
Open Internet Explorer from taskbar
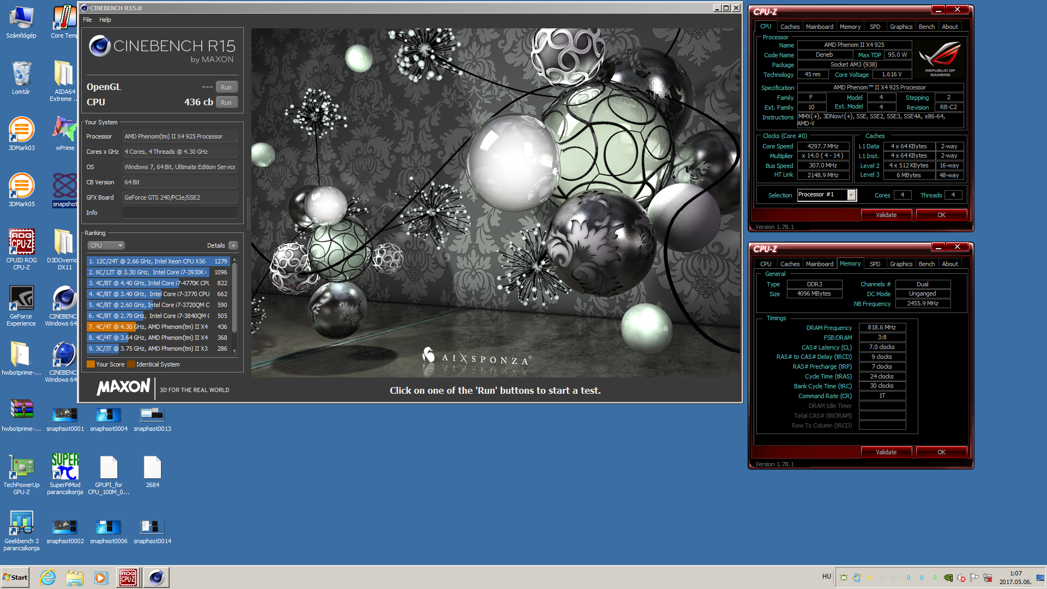(48, 578)
